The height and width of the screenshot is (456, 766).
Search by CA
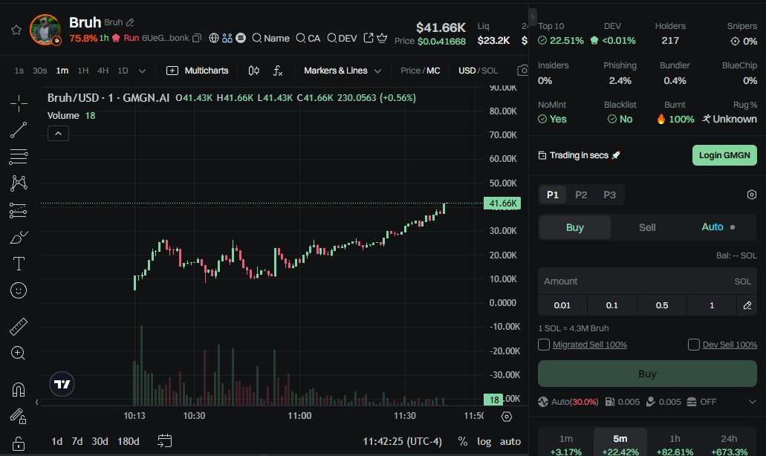coord(308,38)
